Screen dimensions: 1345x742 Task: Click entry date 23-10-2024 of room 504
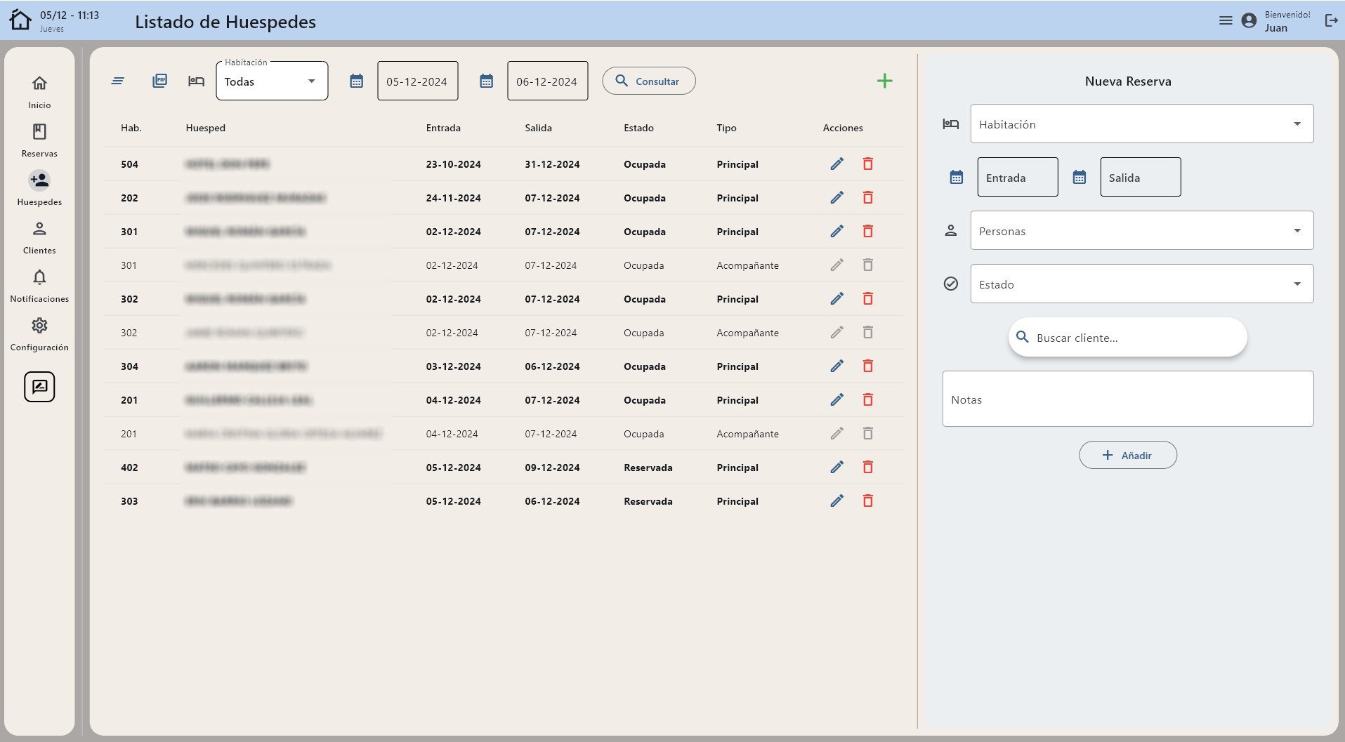(x=454, y=164)
